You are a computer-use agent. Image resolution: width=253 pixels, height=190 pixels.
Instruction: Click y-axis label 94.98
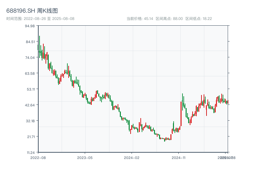click(x=30, y=26)
